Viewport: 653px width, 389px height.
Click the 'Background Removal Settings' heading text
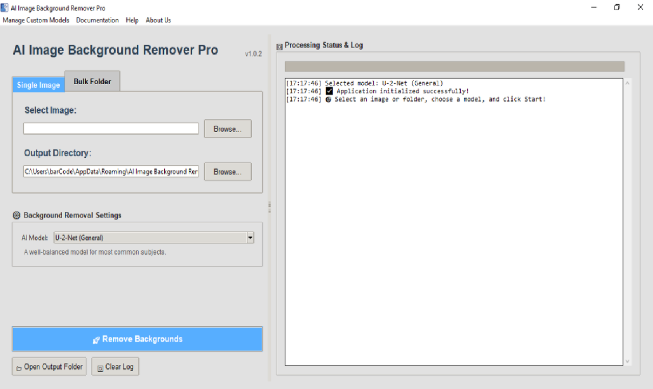(x=72, y=215)
